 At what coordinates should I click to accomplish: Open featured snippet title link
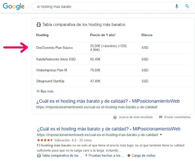(x=108, y=101)
